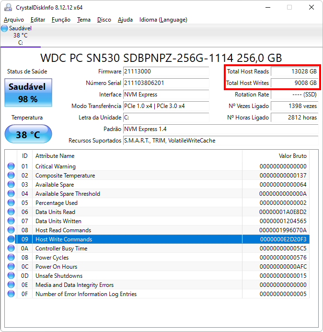Screen dimensions: 323x332
Task: Click the 38 °C temperature button
Action: [x=28, y=134]
